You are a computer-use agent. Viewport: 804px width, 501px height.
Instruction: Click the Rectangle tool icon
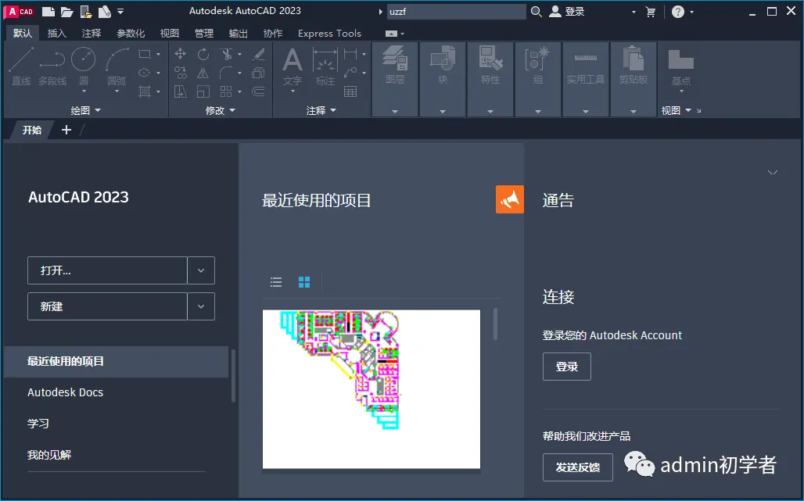145,54
